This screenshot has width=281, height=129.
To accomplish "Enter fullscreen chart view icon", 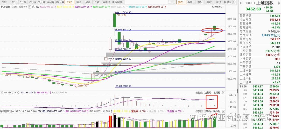I will (x=234, y=2).
